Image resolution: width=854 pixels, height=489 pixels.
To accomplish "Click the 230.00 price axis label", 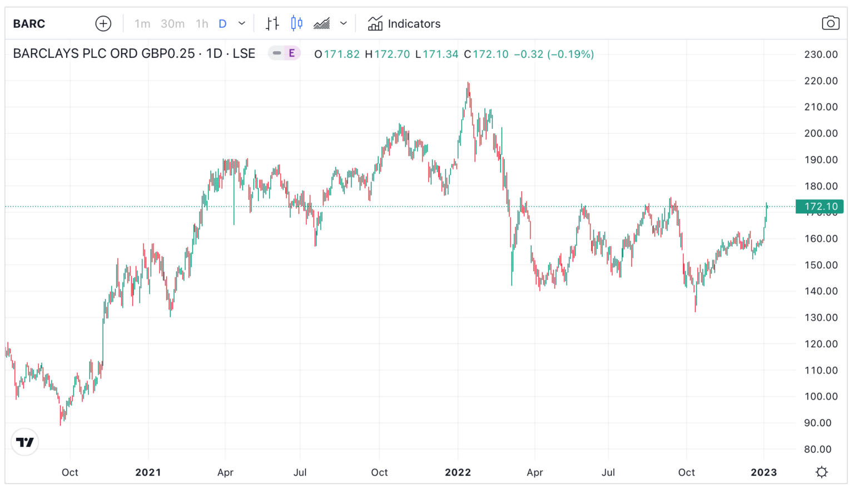I will (x=821, y=54).
